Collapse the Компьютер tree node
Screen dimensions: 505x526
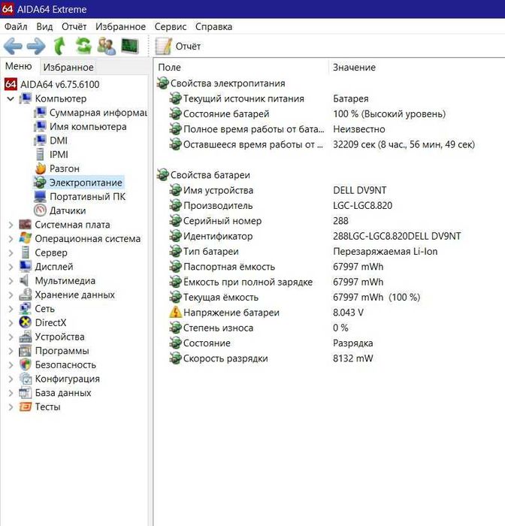tap(11, 98)
